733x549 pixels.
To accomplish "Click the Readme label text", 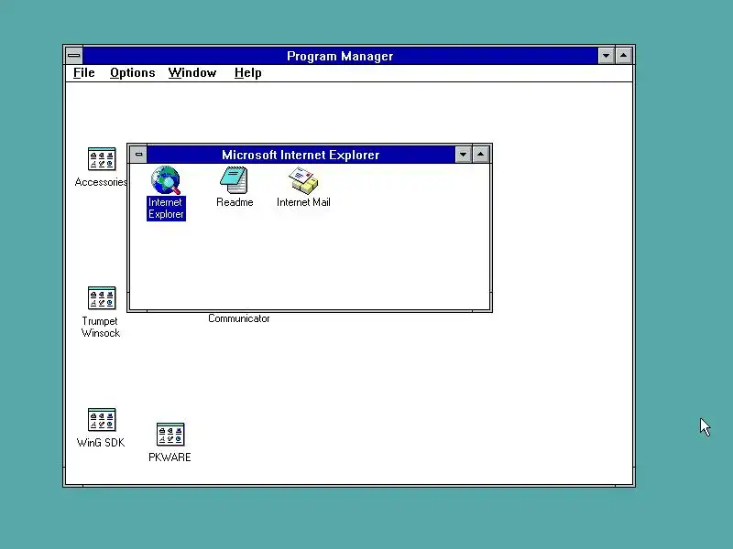I will [x=235, y=202].
